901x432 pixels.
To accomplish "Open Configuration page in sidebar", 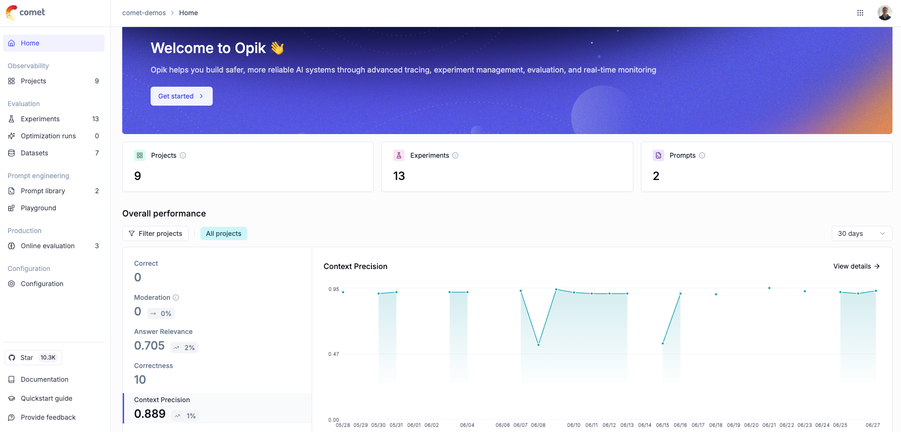I will click(x=54, y=284).
